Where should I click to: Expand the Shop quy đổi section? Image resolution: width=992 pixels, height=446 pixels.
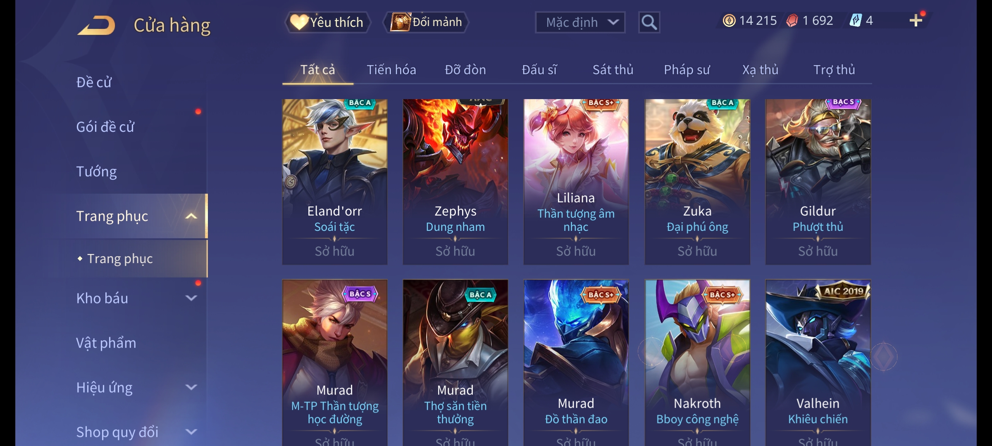point(191,432)
